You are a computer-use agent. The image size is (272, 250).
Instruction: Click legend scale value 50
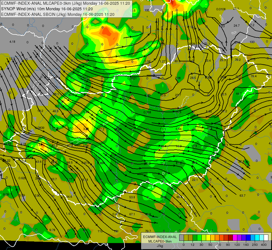pos(210,245)
